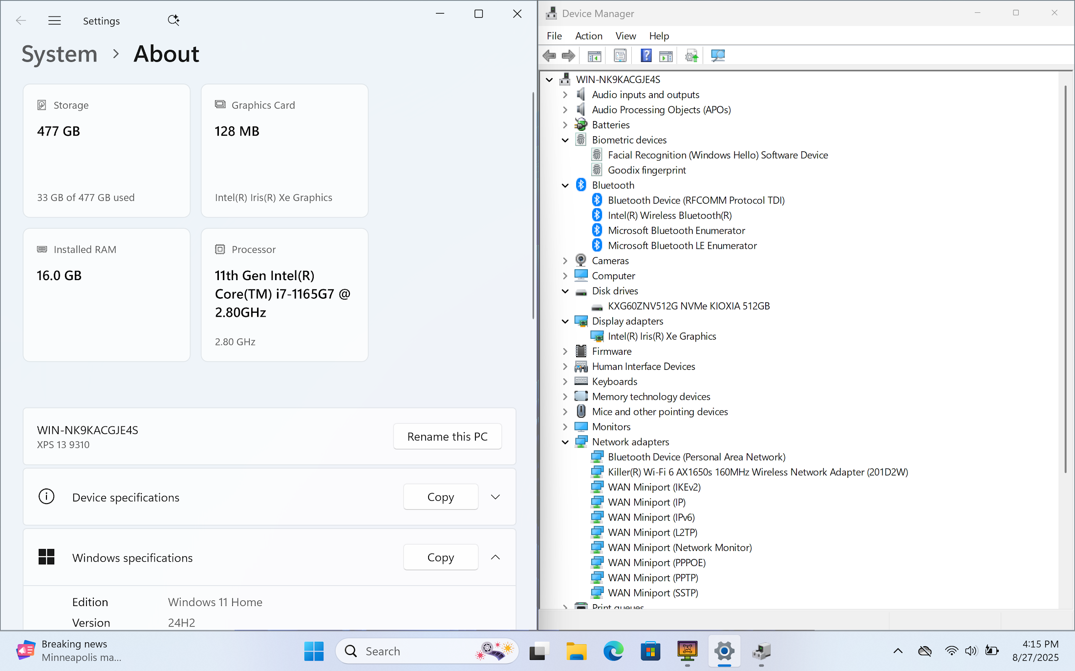This screenshot has width=1075, height=671.
Task: Expand Mice and other pointing devices node
Action: coord(565,412)
